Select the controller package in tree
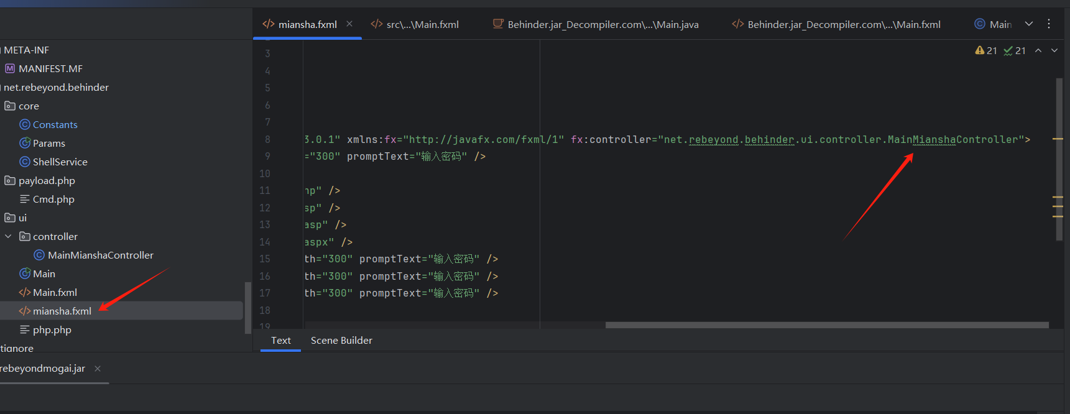The height and width of the screenshot is (414, 1070). point(55,236)
